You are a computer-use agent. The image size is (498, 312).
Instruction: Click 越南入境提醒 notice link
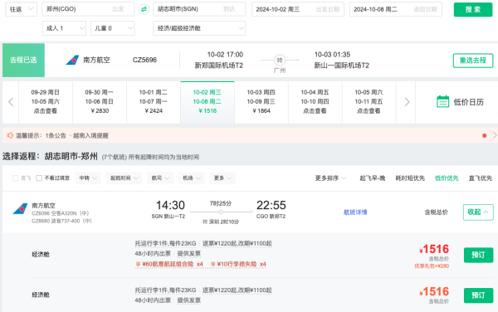tap(90, 135)
